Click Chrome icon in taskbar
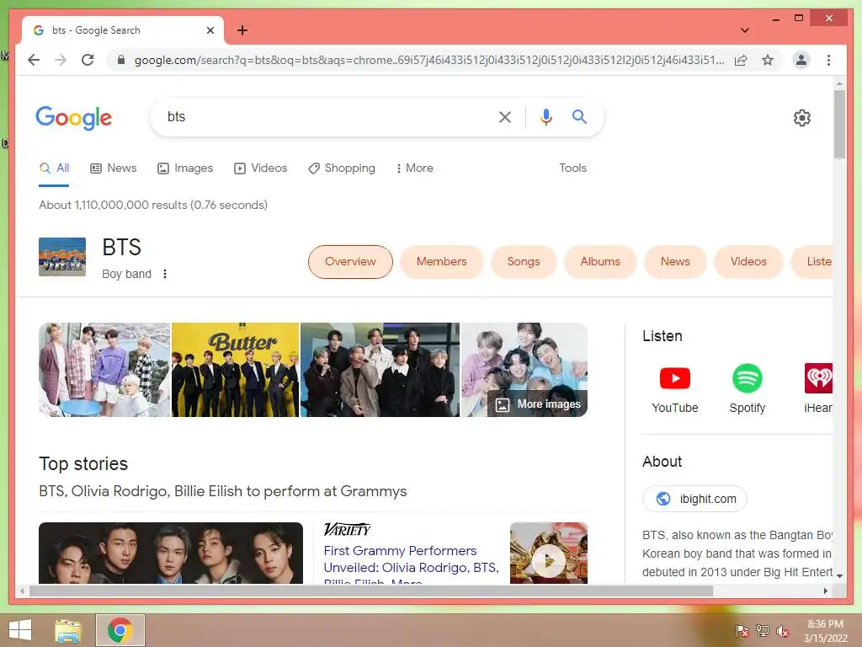Viewport: 862px width, 647px height. [120, 630]
